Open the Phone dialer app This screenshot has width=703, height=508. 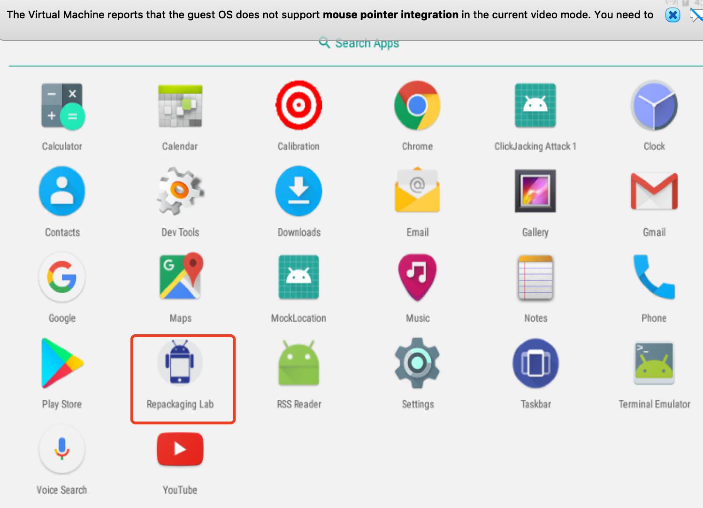coord(654,277)
